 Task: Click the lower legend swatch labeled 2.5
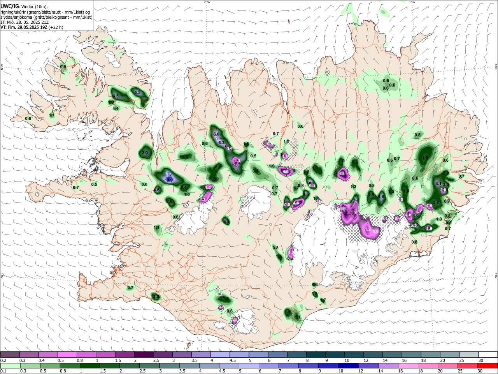click(149, 365)
